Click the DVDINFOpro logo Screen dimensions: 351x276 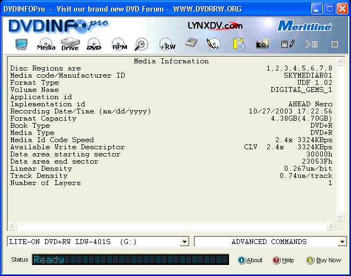pyautogui.click(x=59, y=26)
